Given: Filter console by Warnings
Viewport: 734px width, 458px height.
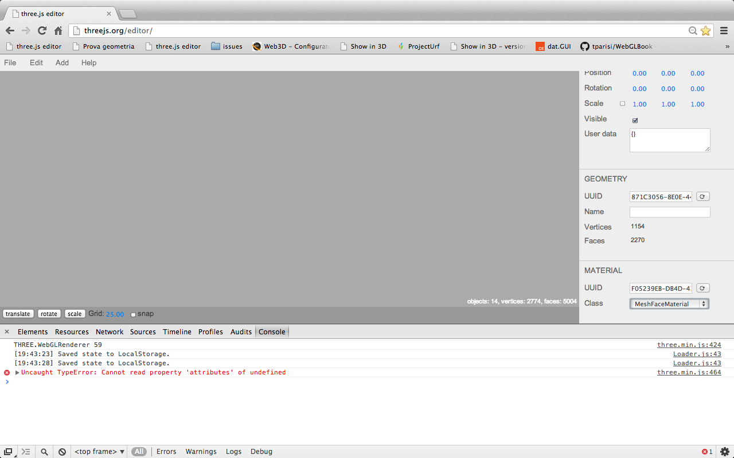Looking at the screenshot, I should (201, 452).
